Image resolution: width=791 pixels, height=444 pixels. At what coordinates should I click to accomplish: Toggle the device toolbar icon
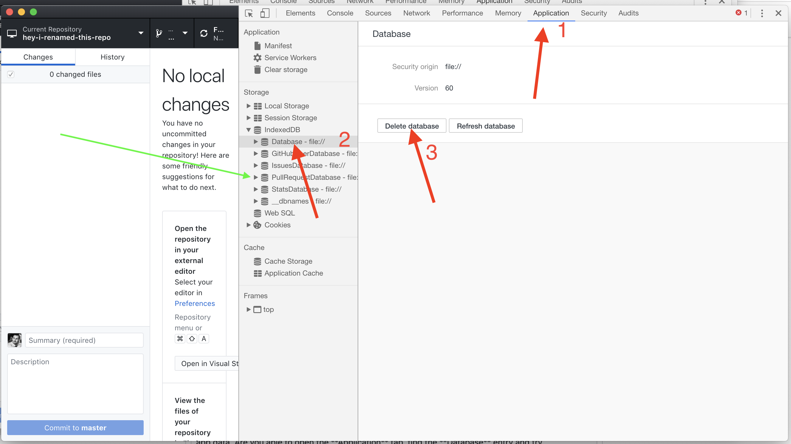pos(265,13)
